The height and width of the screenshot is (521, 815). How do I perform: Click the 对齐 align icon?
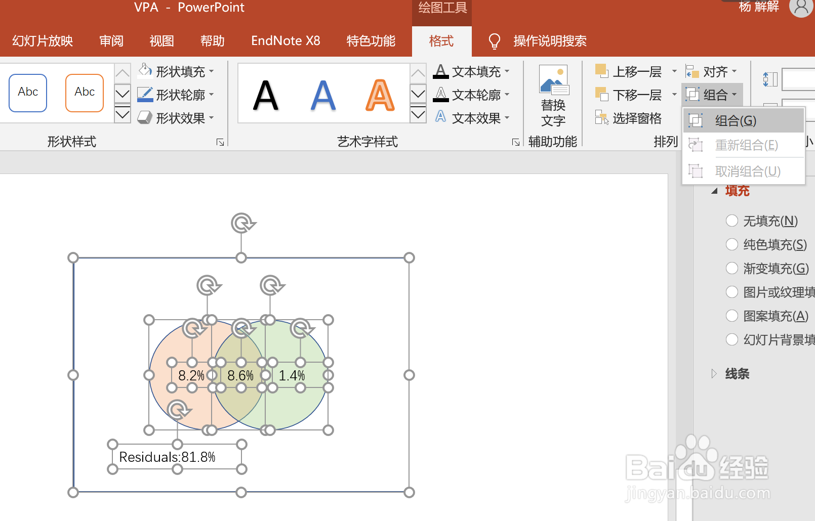[692, 71]
